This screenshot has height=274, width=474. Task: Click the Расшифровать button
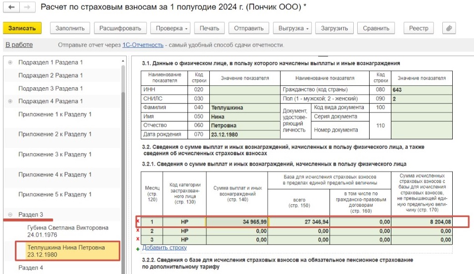point(120,29)
